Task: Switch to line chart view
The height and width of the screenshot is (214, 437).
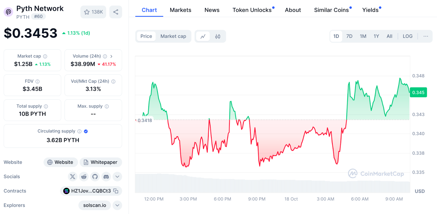Action: tap(203, 36)
